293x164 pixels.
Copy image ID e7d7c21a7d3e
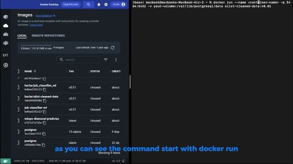click(x=44, y=123)
